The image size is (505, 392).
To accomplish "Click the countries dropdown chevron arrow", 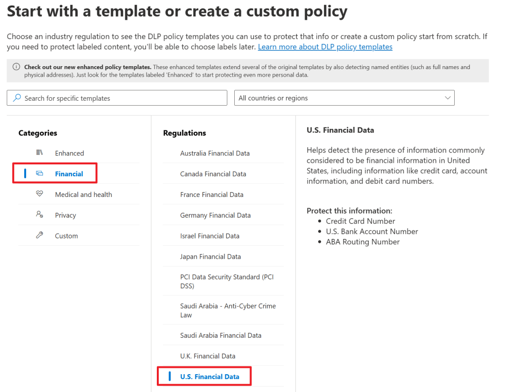I will pyautogui.click(x=447, y=98).
